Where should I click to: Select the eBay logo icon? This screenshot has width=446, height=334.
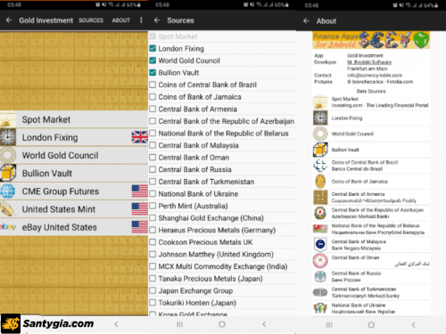tap(8, 227)
